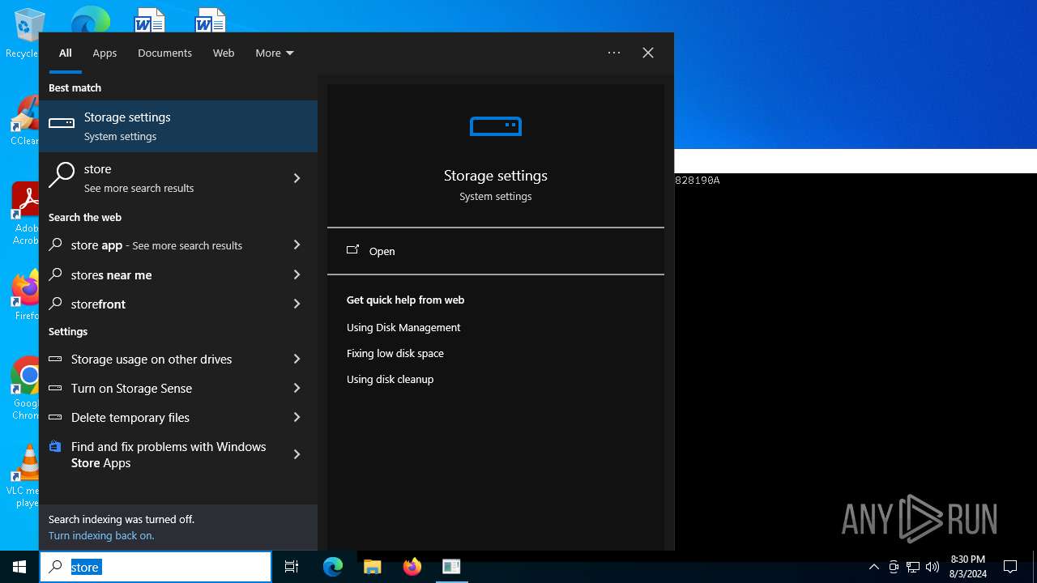
Task: Open 'Using Disk Management' help link
Action: 403,327
